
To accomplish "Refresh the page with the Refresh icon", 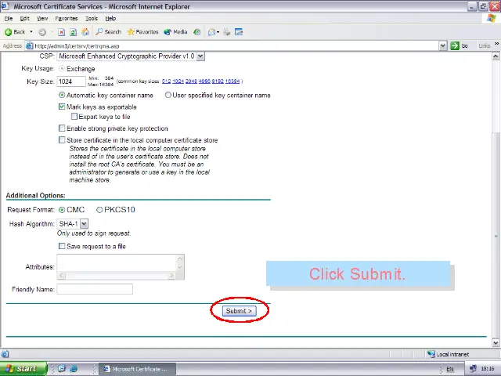I will pos(73,32).
